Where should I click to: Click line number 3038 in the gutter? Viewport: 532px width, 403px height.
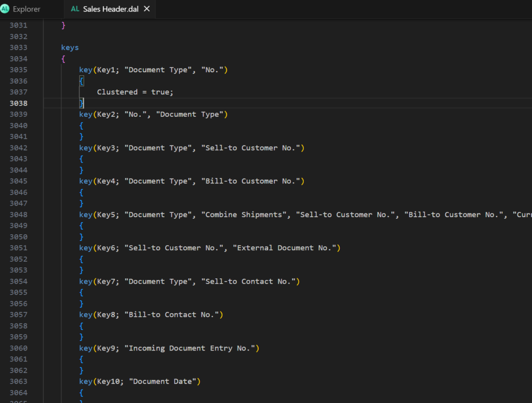point(19,103)
